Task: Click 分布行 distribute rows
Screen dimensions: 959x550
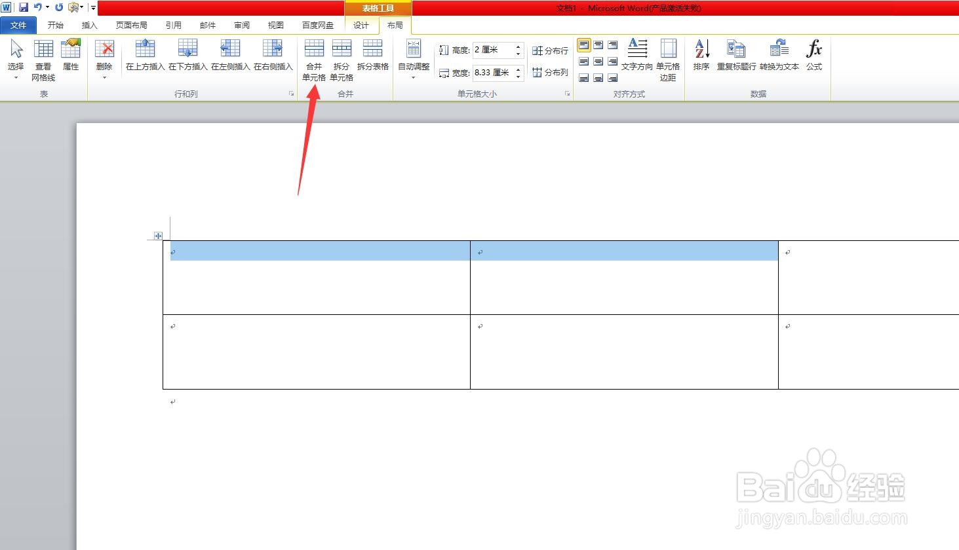Action: coord(550,50)
